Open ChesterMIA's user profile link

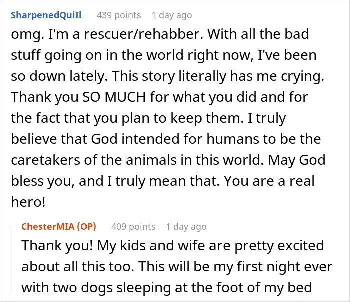(48, 227)
